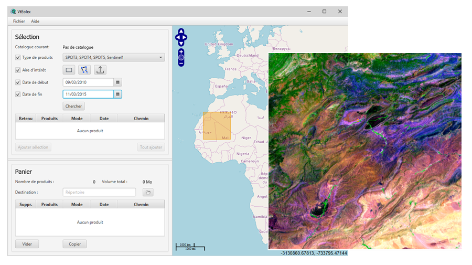Pan the map north with up arrow
Screen dimensions: 472x265
[x=181, y=31]
